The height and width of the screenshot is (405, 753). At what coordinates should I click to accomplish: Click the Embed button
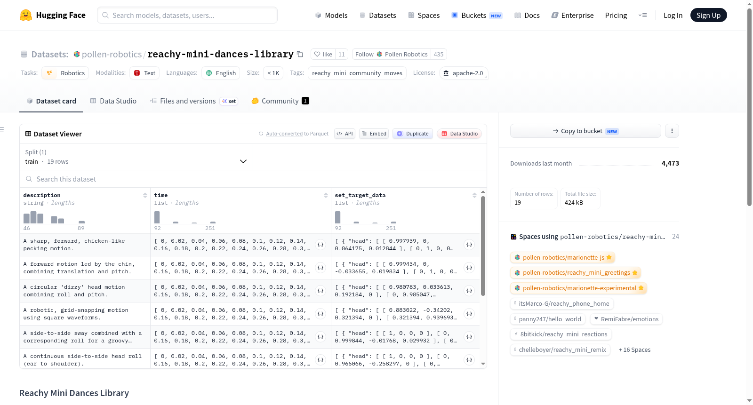[x=374, y=134]
